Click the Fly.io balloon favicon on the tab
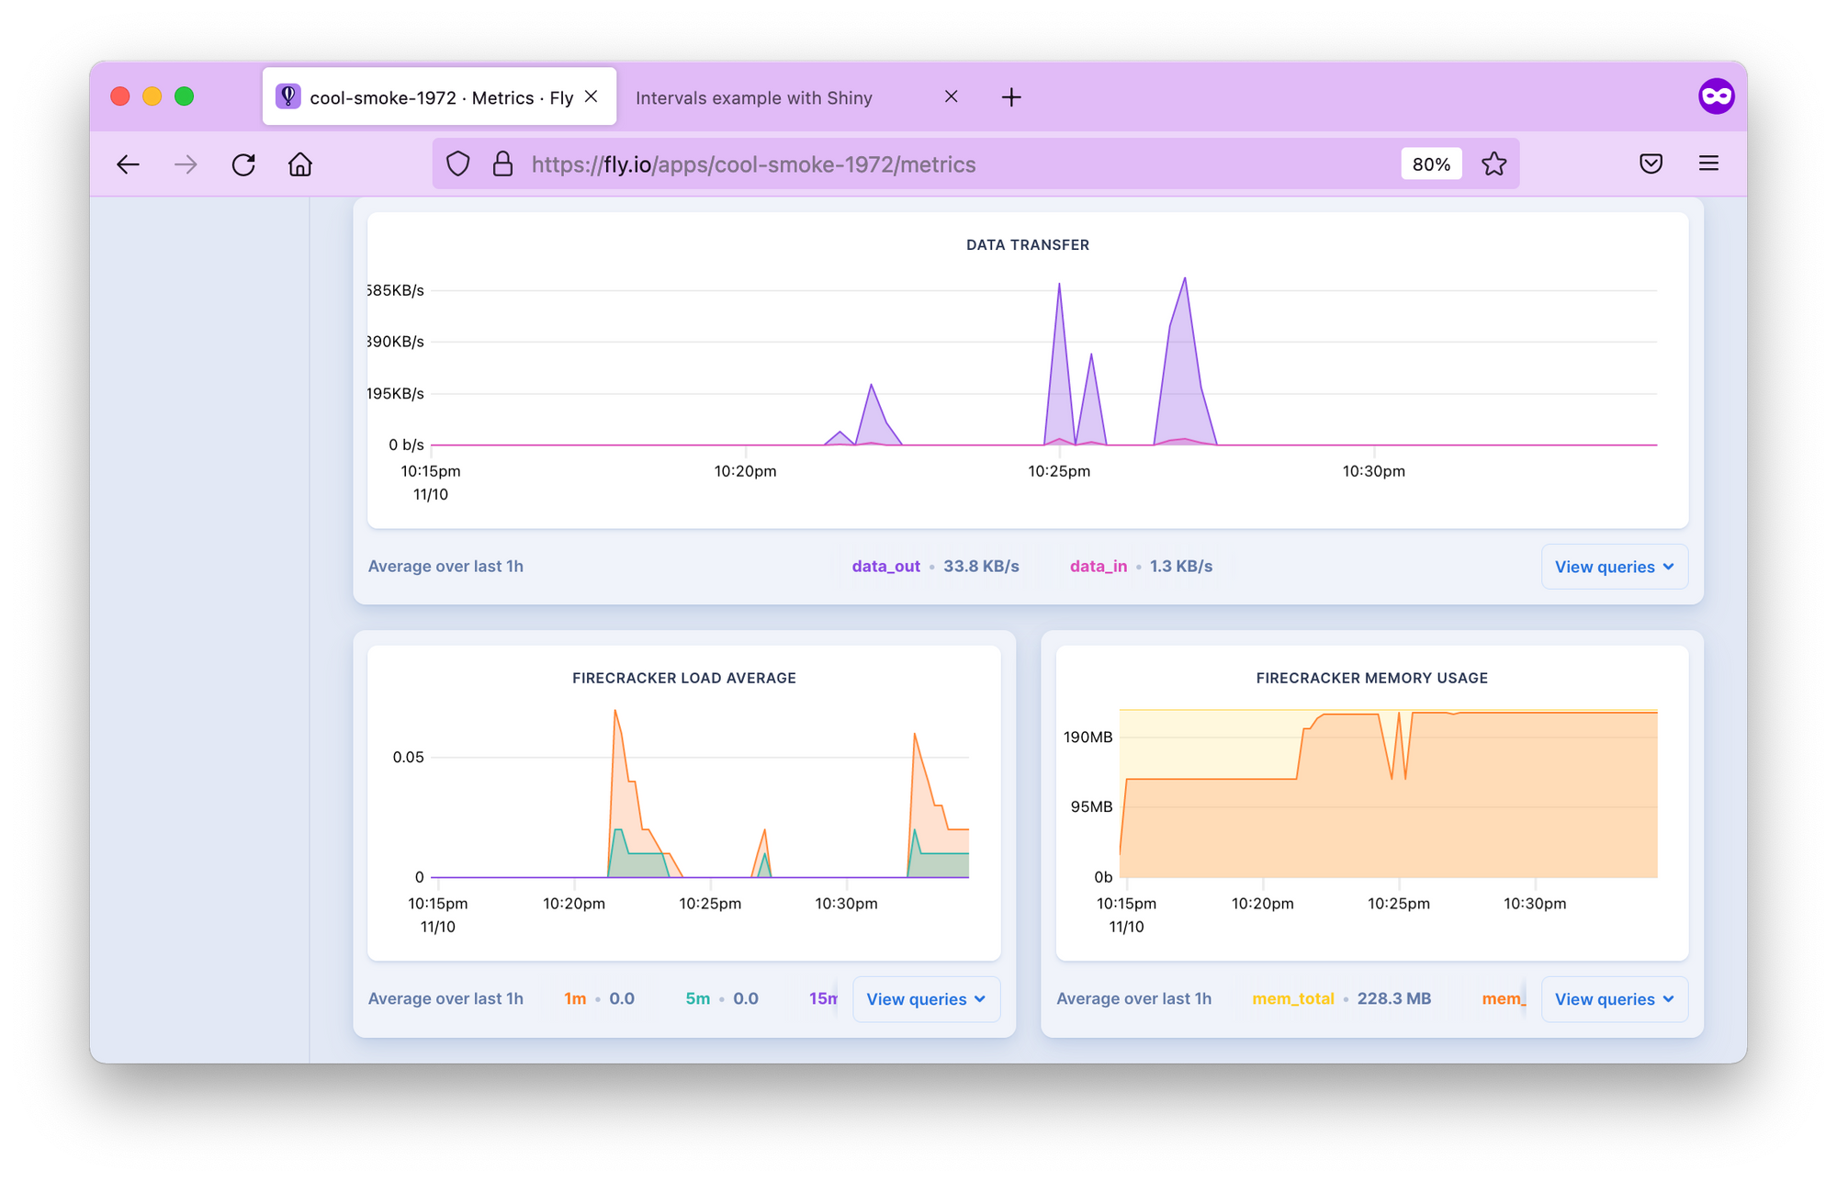 (288, 96)
